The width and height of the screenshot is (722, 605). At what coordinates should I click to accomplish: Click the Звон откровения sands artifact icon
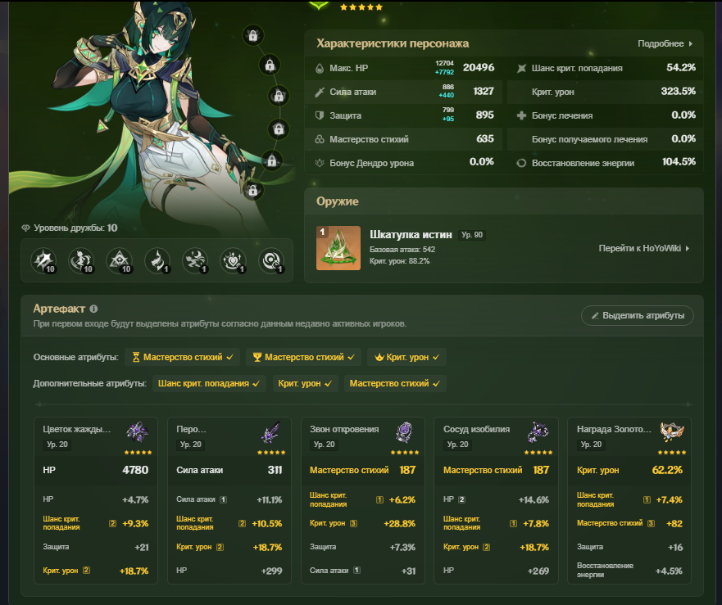(404, 432)
